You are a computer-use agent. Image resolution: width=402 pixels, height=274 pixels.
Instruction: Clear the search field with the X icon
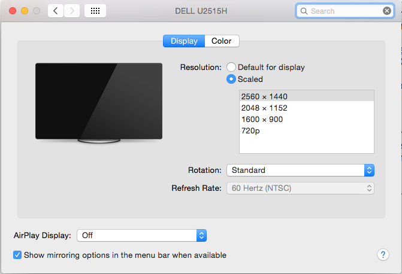point(387,11)
